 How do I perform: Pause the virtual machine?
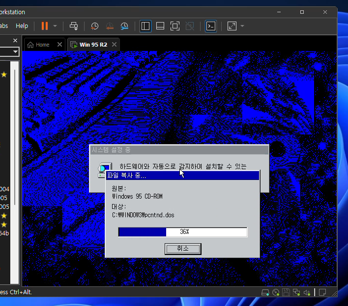[45, 26]
